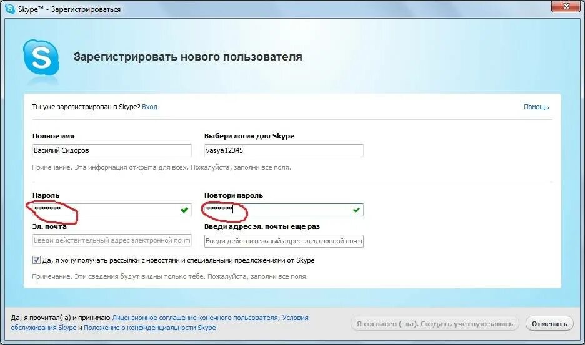585x345 pixels.
Task: Click the label Выбери логин для Skype
Action: [249, 136]
